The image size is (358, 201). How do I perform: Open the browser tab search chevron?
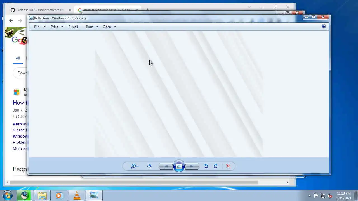[x=249, y=7]
